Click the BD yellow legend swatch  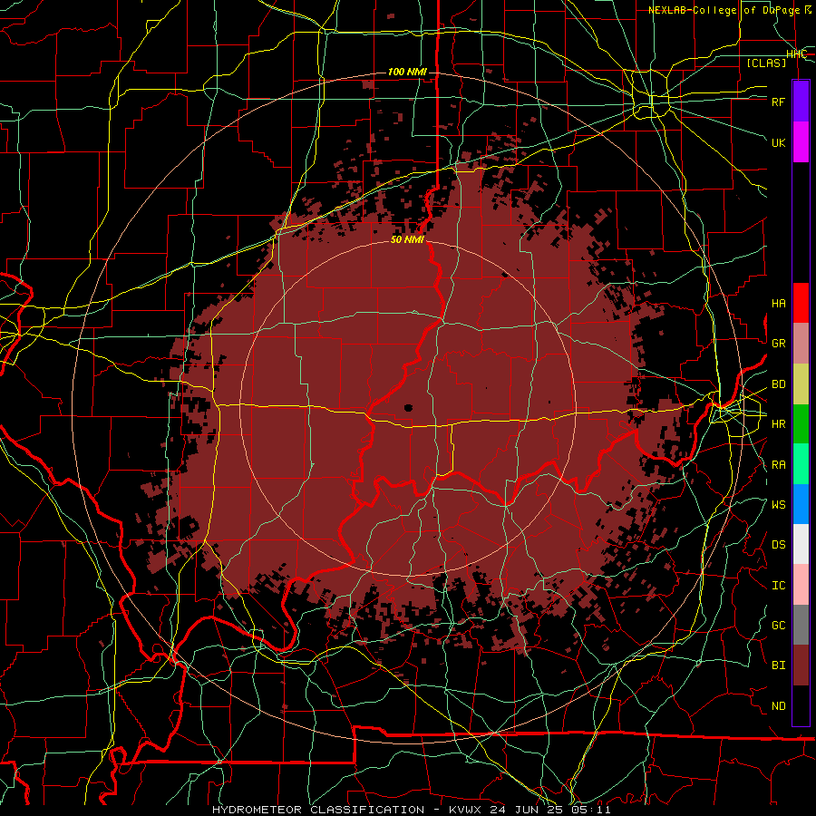tap(801, 384)
